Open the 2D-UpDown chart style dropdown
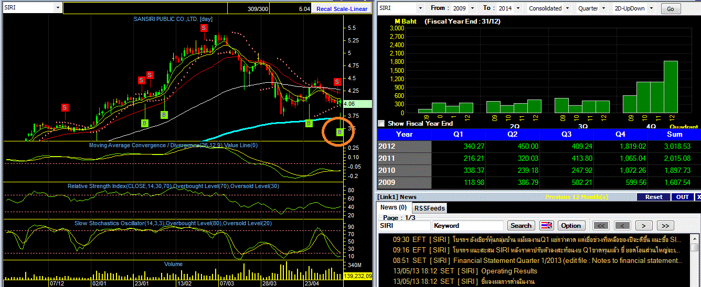 coord(634,8)
